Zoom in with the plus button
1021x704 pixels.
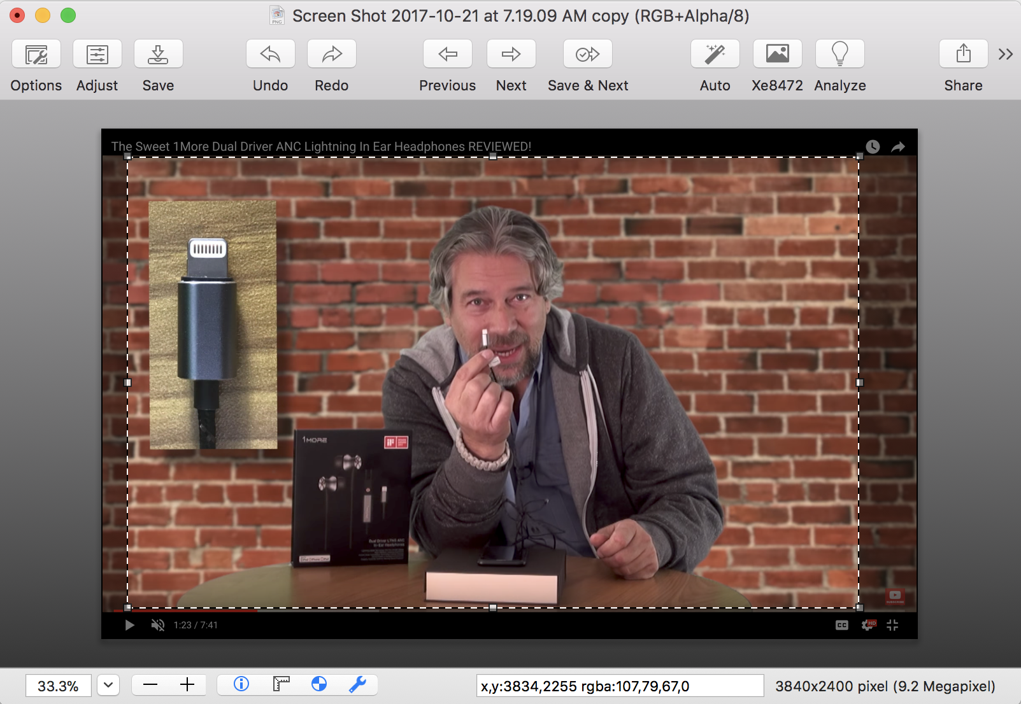(187, 685)
